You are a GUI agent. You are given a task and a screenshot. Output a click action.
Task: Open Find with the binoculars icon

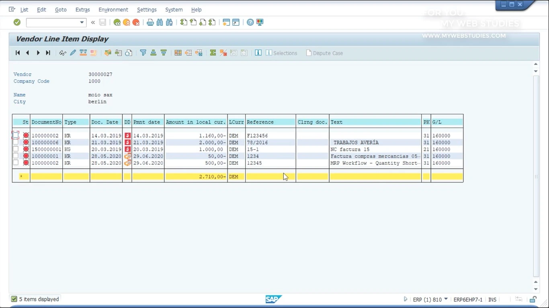[160, 22]
